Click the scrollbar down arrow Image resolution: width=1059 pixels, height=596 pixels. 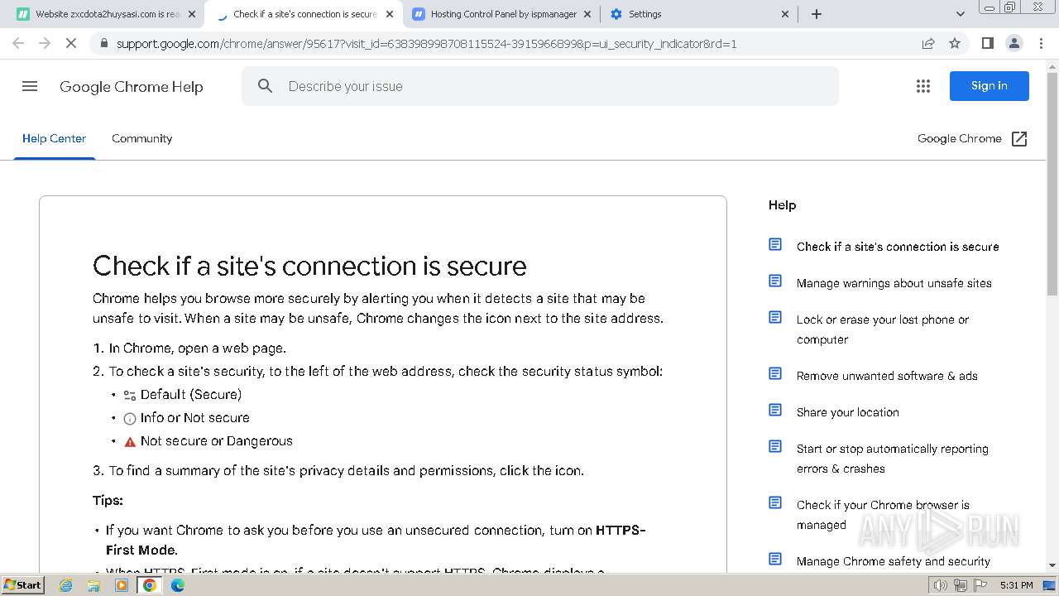1052,565
